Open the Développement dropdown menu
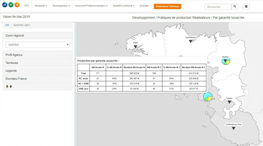The height and width of the screenshot is (146, 263). pyautogui.click(x=61, y=6)
